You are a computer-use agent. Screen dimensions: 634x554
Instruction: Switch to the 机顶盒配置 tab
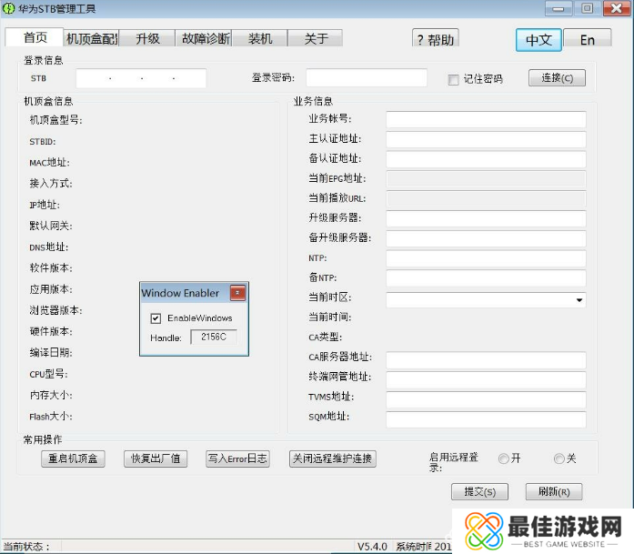(92, 38)
